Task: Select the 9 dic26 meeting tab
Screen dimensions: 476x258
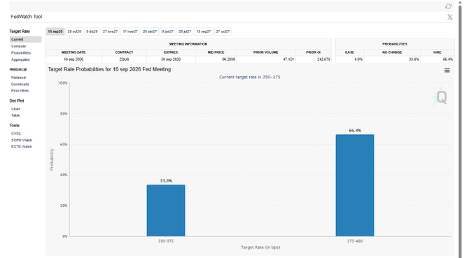Action: point(92,31)
